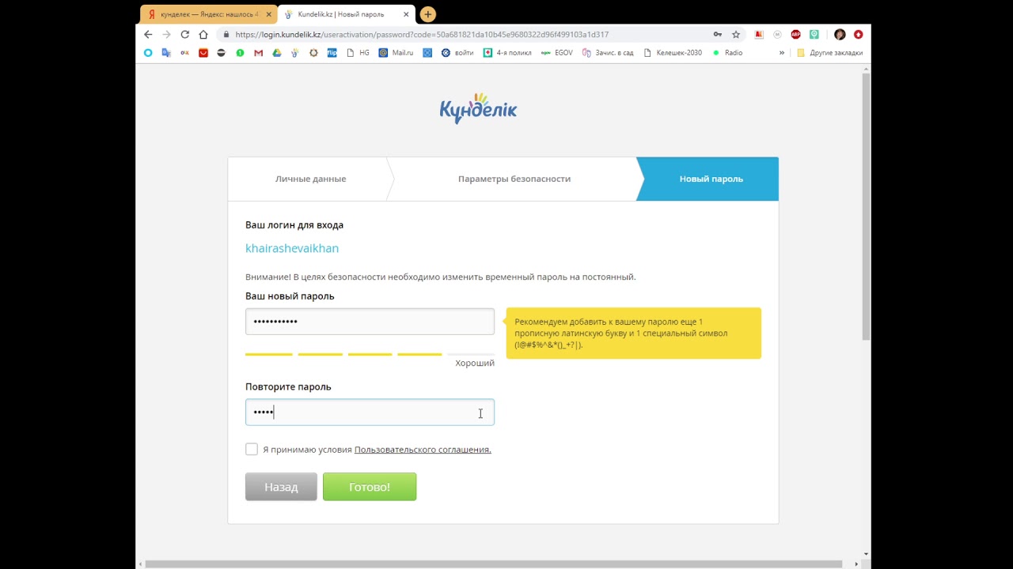The image size is (1013, 569).
Task: Open the light blue ring bookmark
Action: [148, 53]
